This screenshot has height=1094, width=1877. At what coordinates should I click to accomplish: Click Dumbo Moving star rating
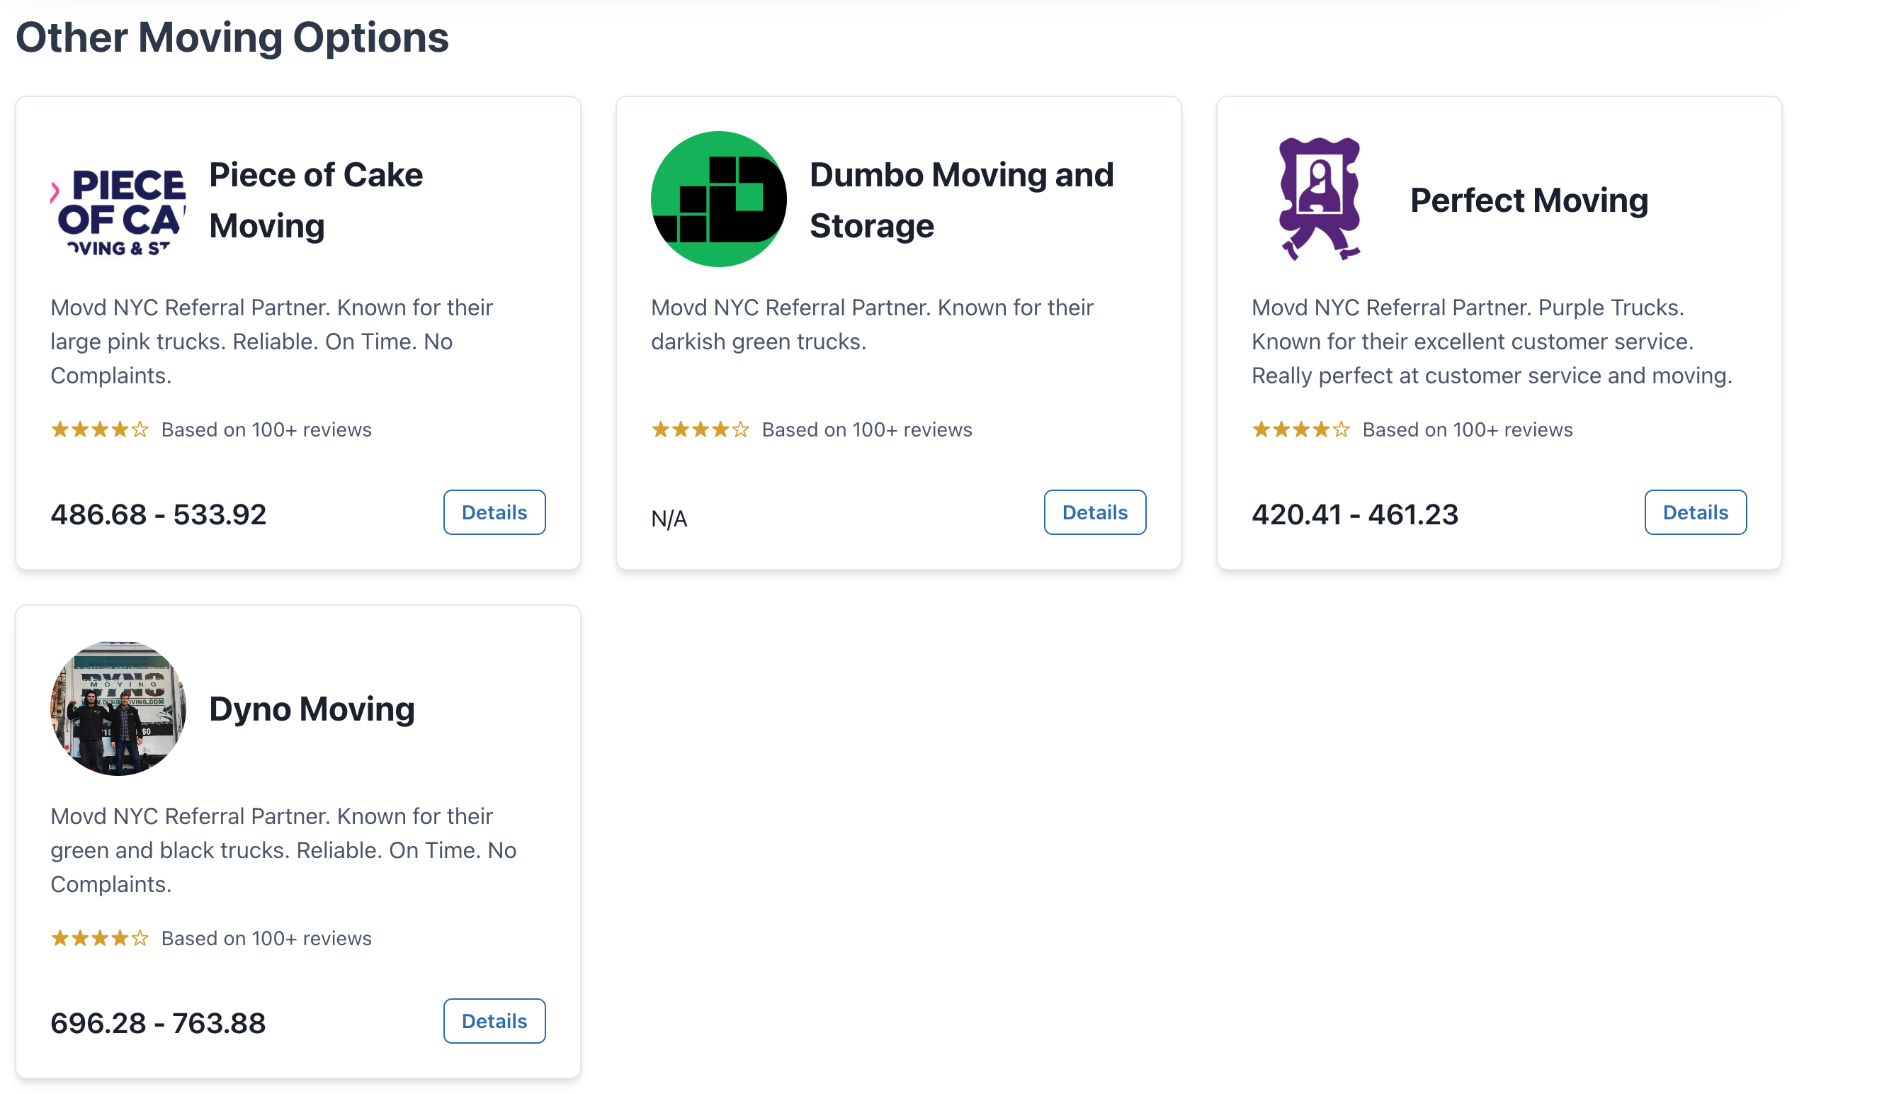coord(700,430)
